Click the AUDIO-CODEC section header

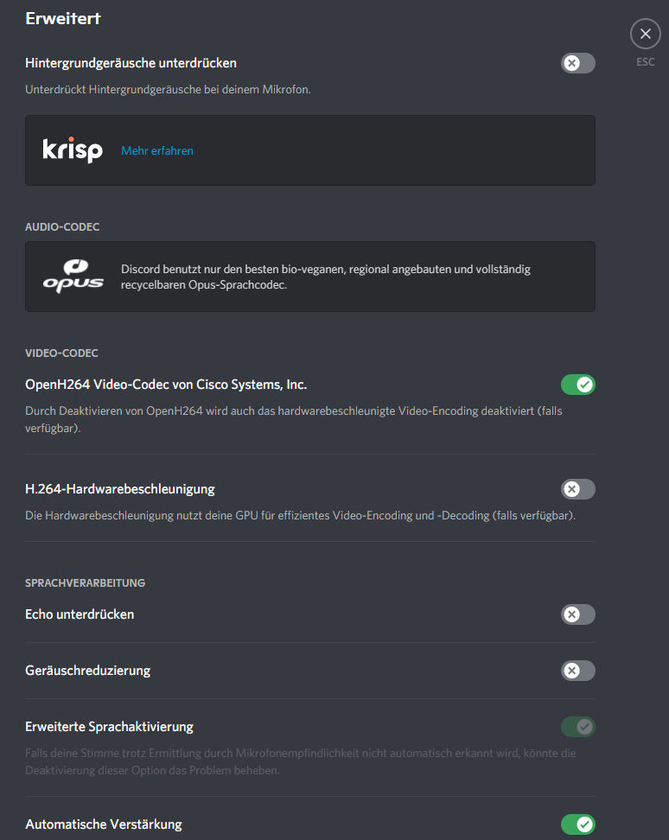62,227
